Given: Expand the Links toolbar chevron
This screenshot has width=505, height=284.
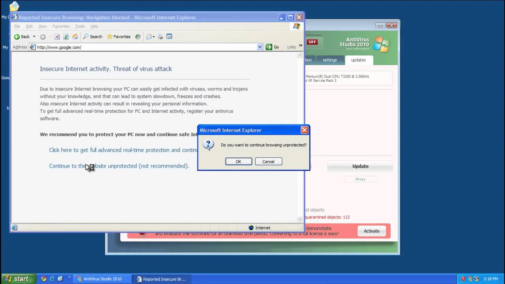Looking at the screenshot, I should click(301, 46).
